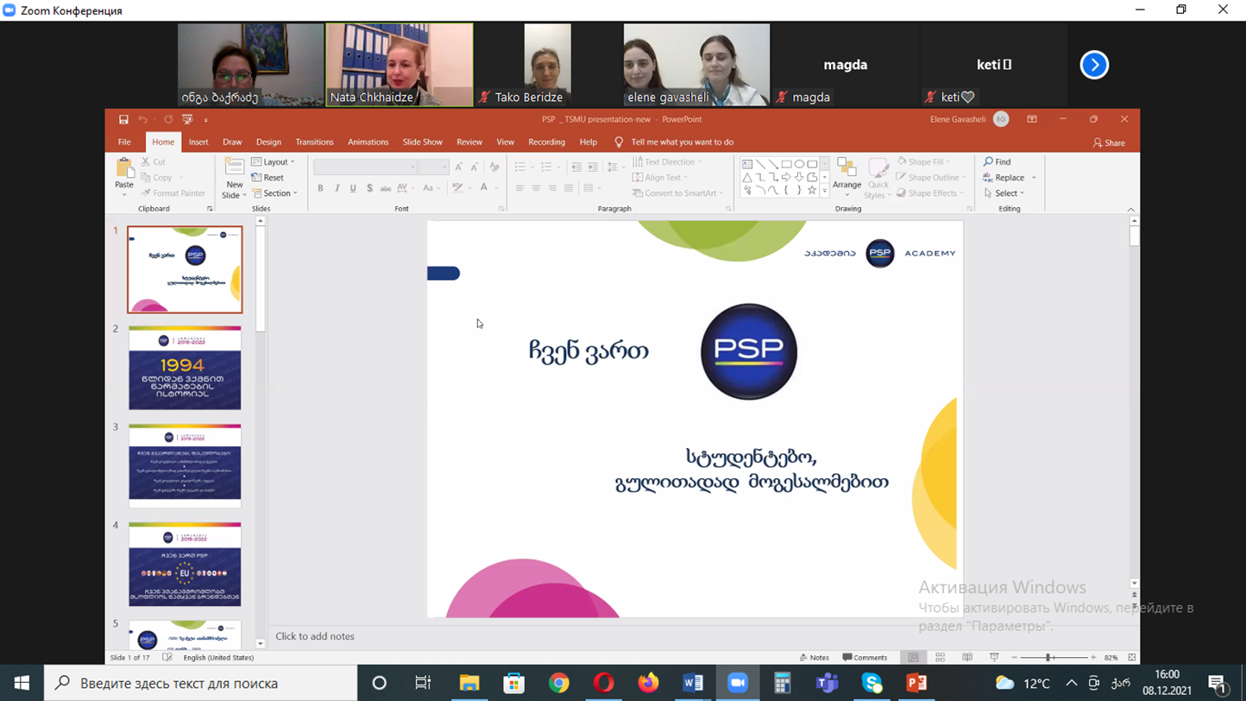This screenshot has height=701, width=1246.
Task: Expand shapes gallery More arrow
Action: (x=825, y=191)
